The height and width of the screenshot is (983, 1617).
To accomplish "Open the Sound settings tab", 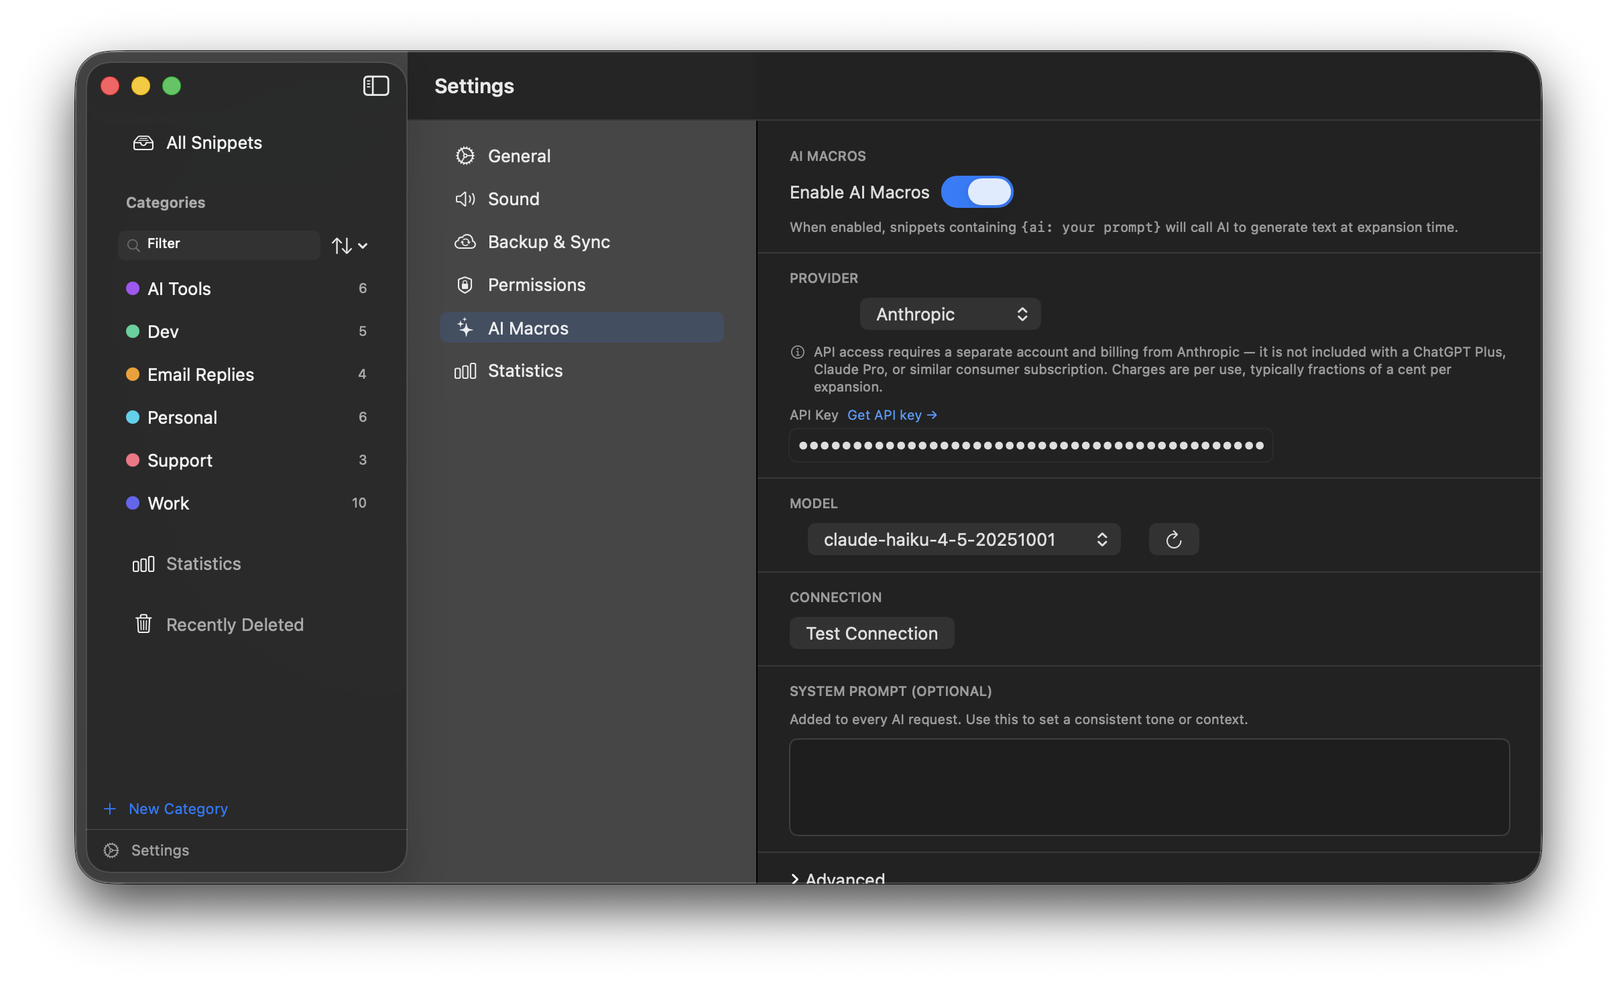I will coord(581,199).
